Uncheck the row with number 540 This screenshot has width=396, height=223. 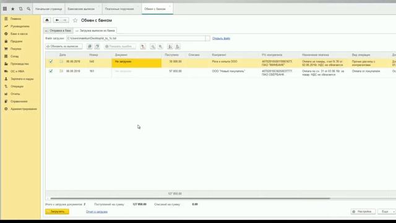51,61
